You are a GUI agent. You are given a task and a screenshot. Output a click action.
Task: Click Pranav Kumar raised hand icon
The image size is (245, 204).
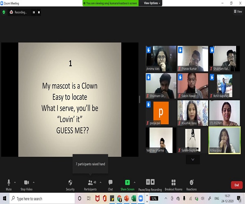click(180, 50)
